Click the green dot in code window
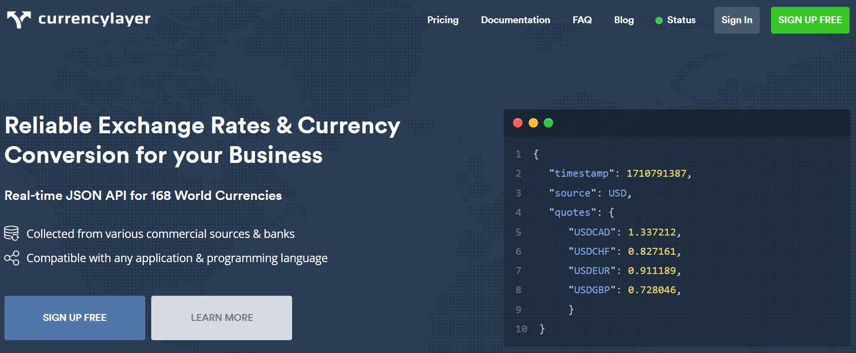Image resolution: width=856 pixels, height=353 pixels. (549, 123)
